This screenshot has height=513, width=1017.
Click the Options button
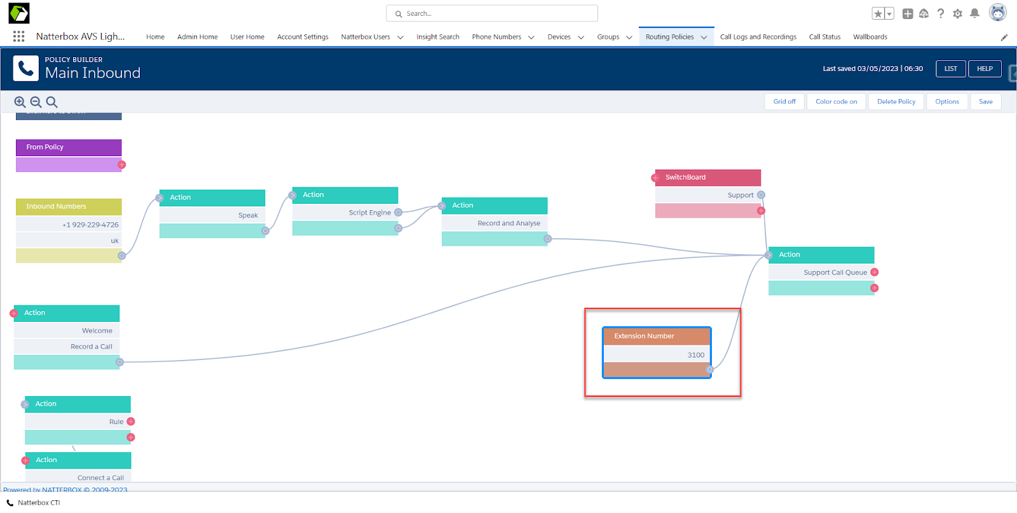click(947, 102)
